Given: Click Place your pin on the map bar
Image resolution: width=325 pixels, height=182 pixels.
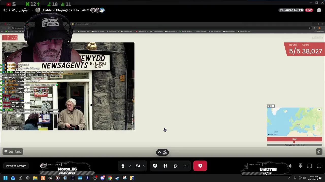Looking at the screenshot, I should point(295,145).
